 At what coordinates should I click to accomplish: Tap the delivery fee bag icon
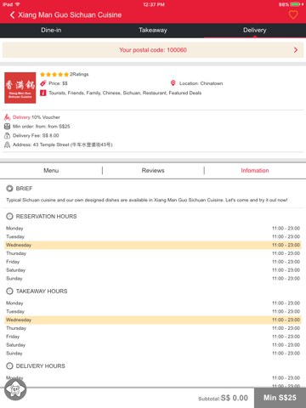(x=8, y=135)
